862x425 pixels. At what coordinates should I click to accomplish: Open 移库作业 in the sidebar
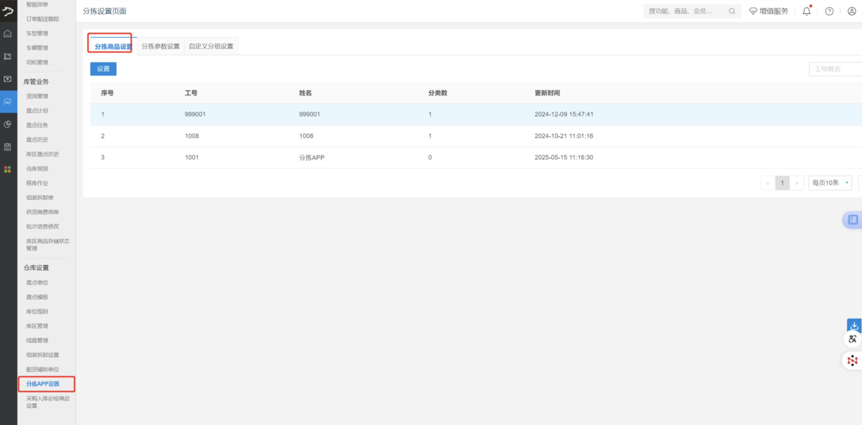[37, 183]
